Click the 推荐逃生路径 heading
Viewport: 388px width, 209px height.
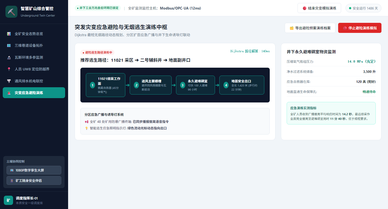pos(135,60)
